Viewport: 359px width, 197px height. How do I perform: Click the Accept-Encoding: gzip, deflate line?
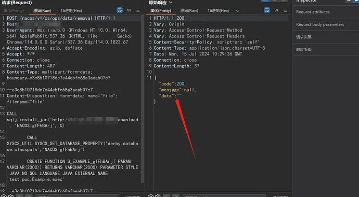click(45, 48)
